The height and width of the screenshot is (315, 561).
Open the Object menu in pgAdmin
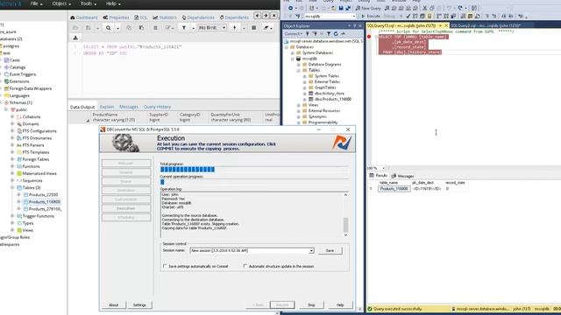coord(61,3)
